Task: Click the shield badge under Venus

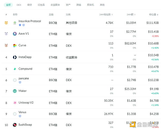Action: pyautogui.click(x=20, y=116)
